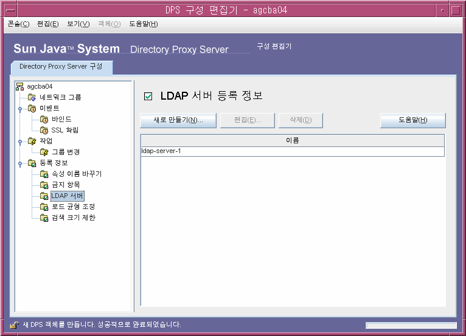This screenshot has height=336, width=466.
Task: Click the 금지 항목 folder icon
Action: click(x=44, y=185)
